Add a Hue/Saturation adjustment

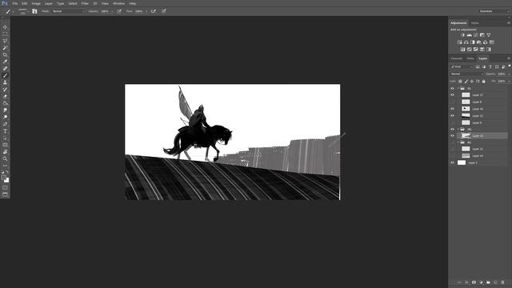coord(459,42)
